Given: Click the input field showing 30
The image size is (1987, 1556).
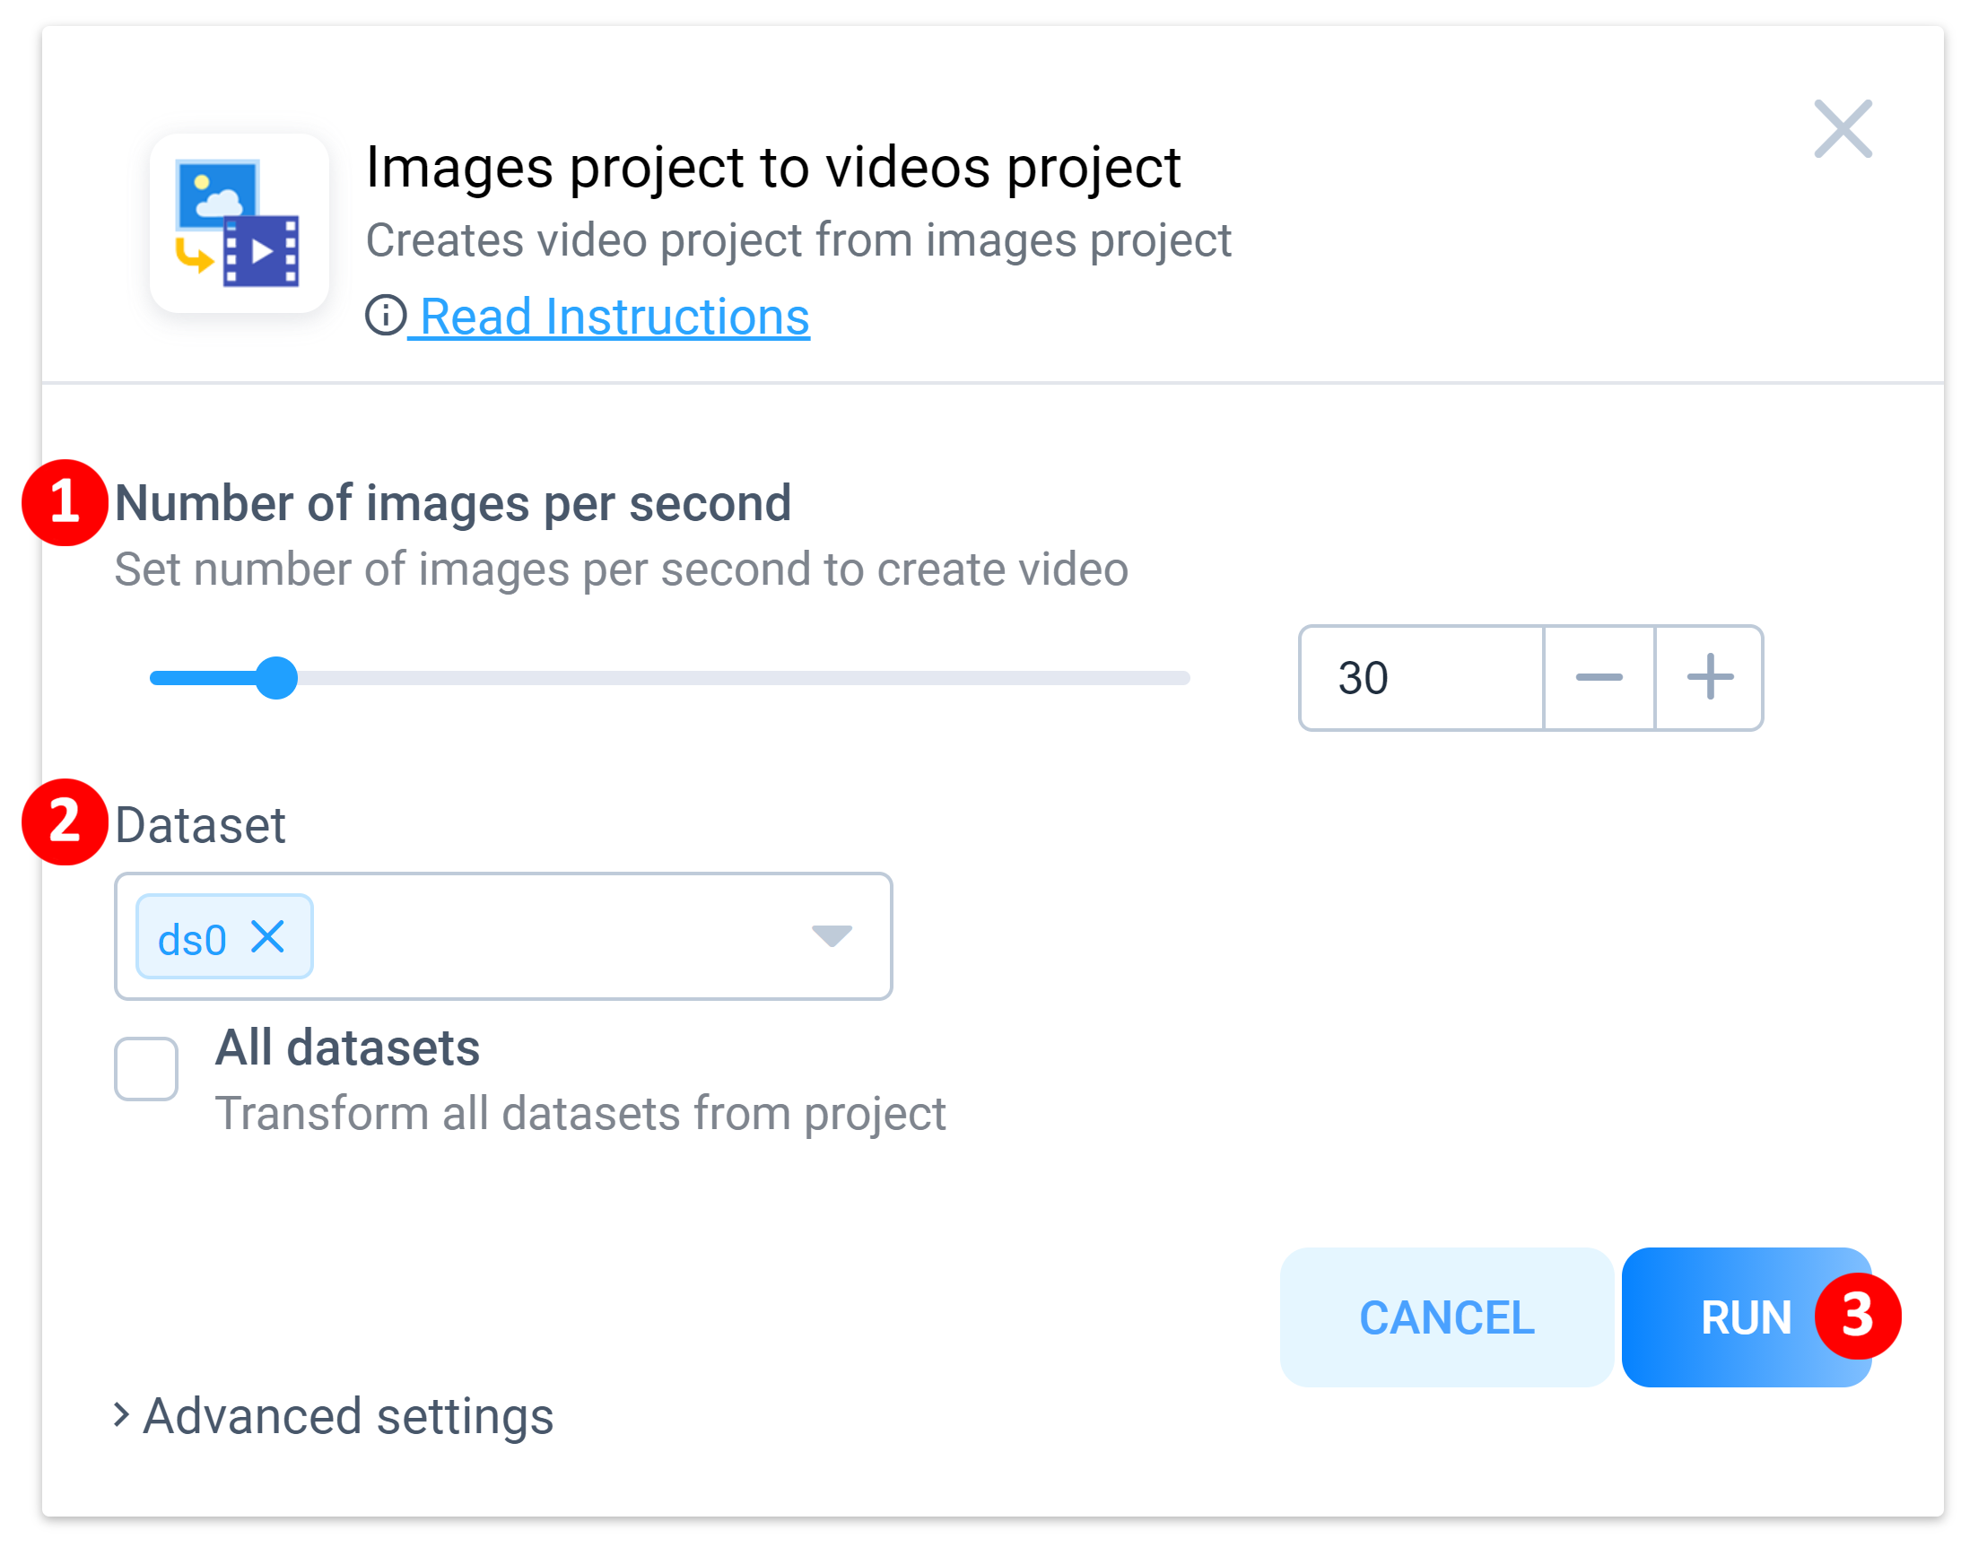Looking at the screenshot, I should [x=1419, y=678].
